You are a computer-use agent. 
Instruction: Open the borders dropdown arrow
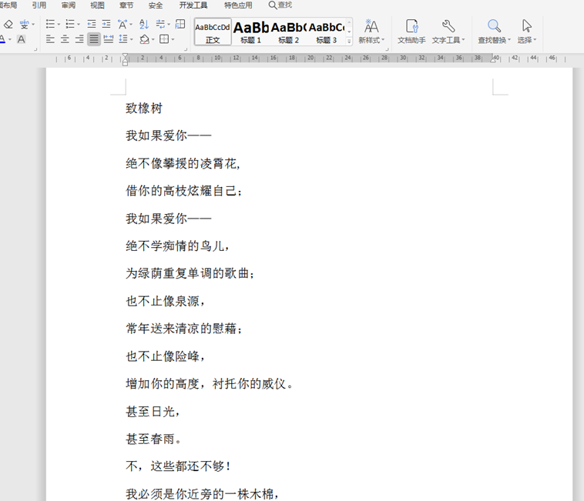coord(173,39)
